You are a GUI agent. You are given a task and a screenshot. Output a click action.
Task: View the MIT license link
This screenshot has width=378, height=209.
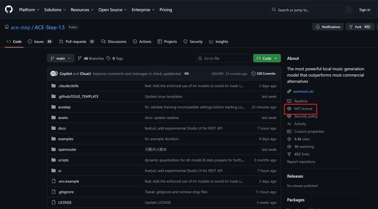click(x=300, y=109)
